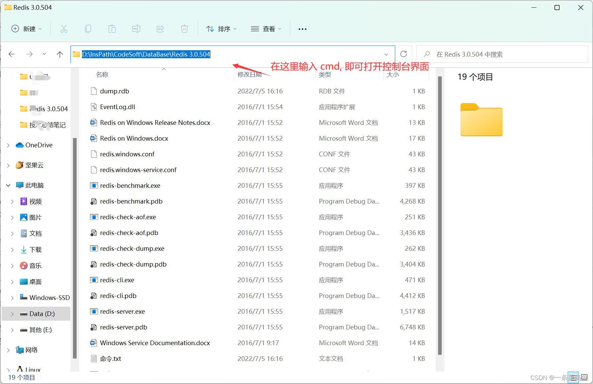This screenshot has height=384, width=593.
Task: Expand address bar history dropdown
Action: tap(386, 54)
